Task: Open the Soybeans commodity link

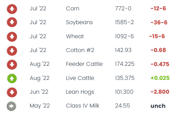Action: [x=79, y=22]
